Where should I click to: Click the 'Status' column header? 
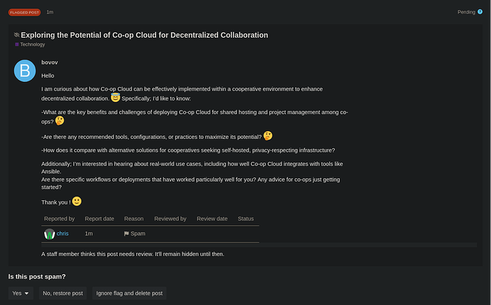(x=246, y=219)
